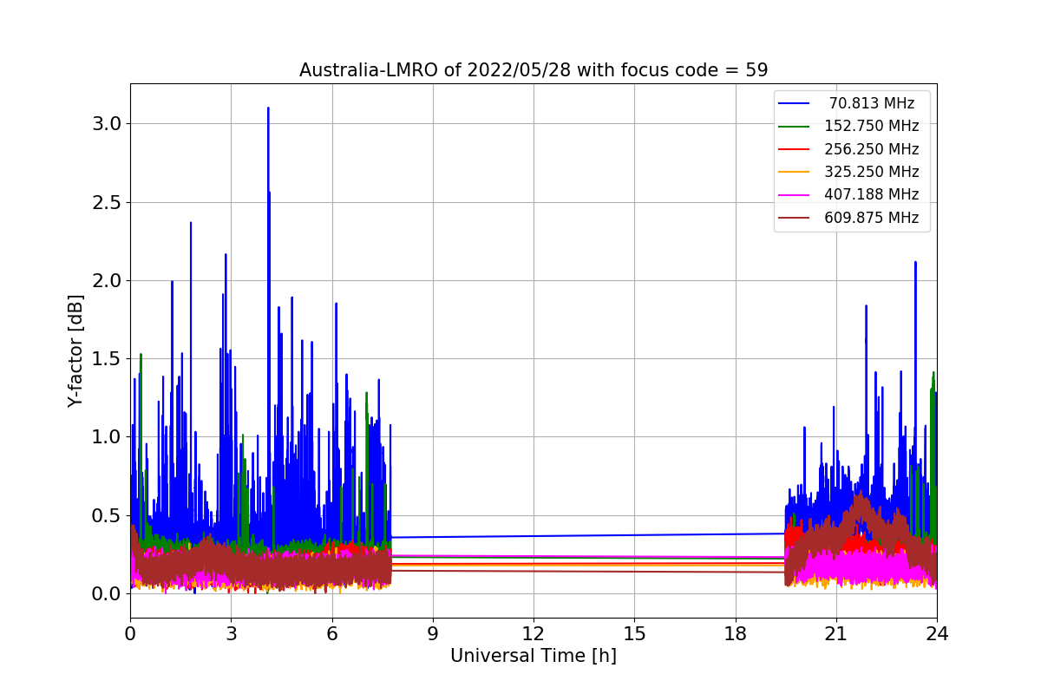Screen dimensions: 1041x694
Task: Click the blue line swatch in legend
Action: coord(795,103)
